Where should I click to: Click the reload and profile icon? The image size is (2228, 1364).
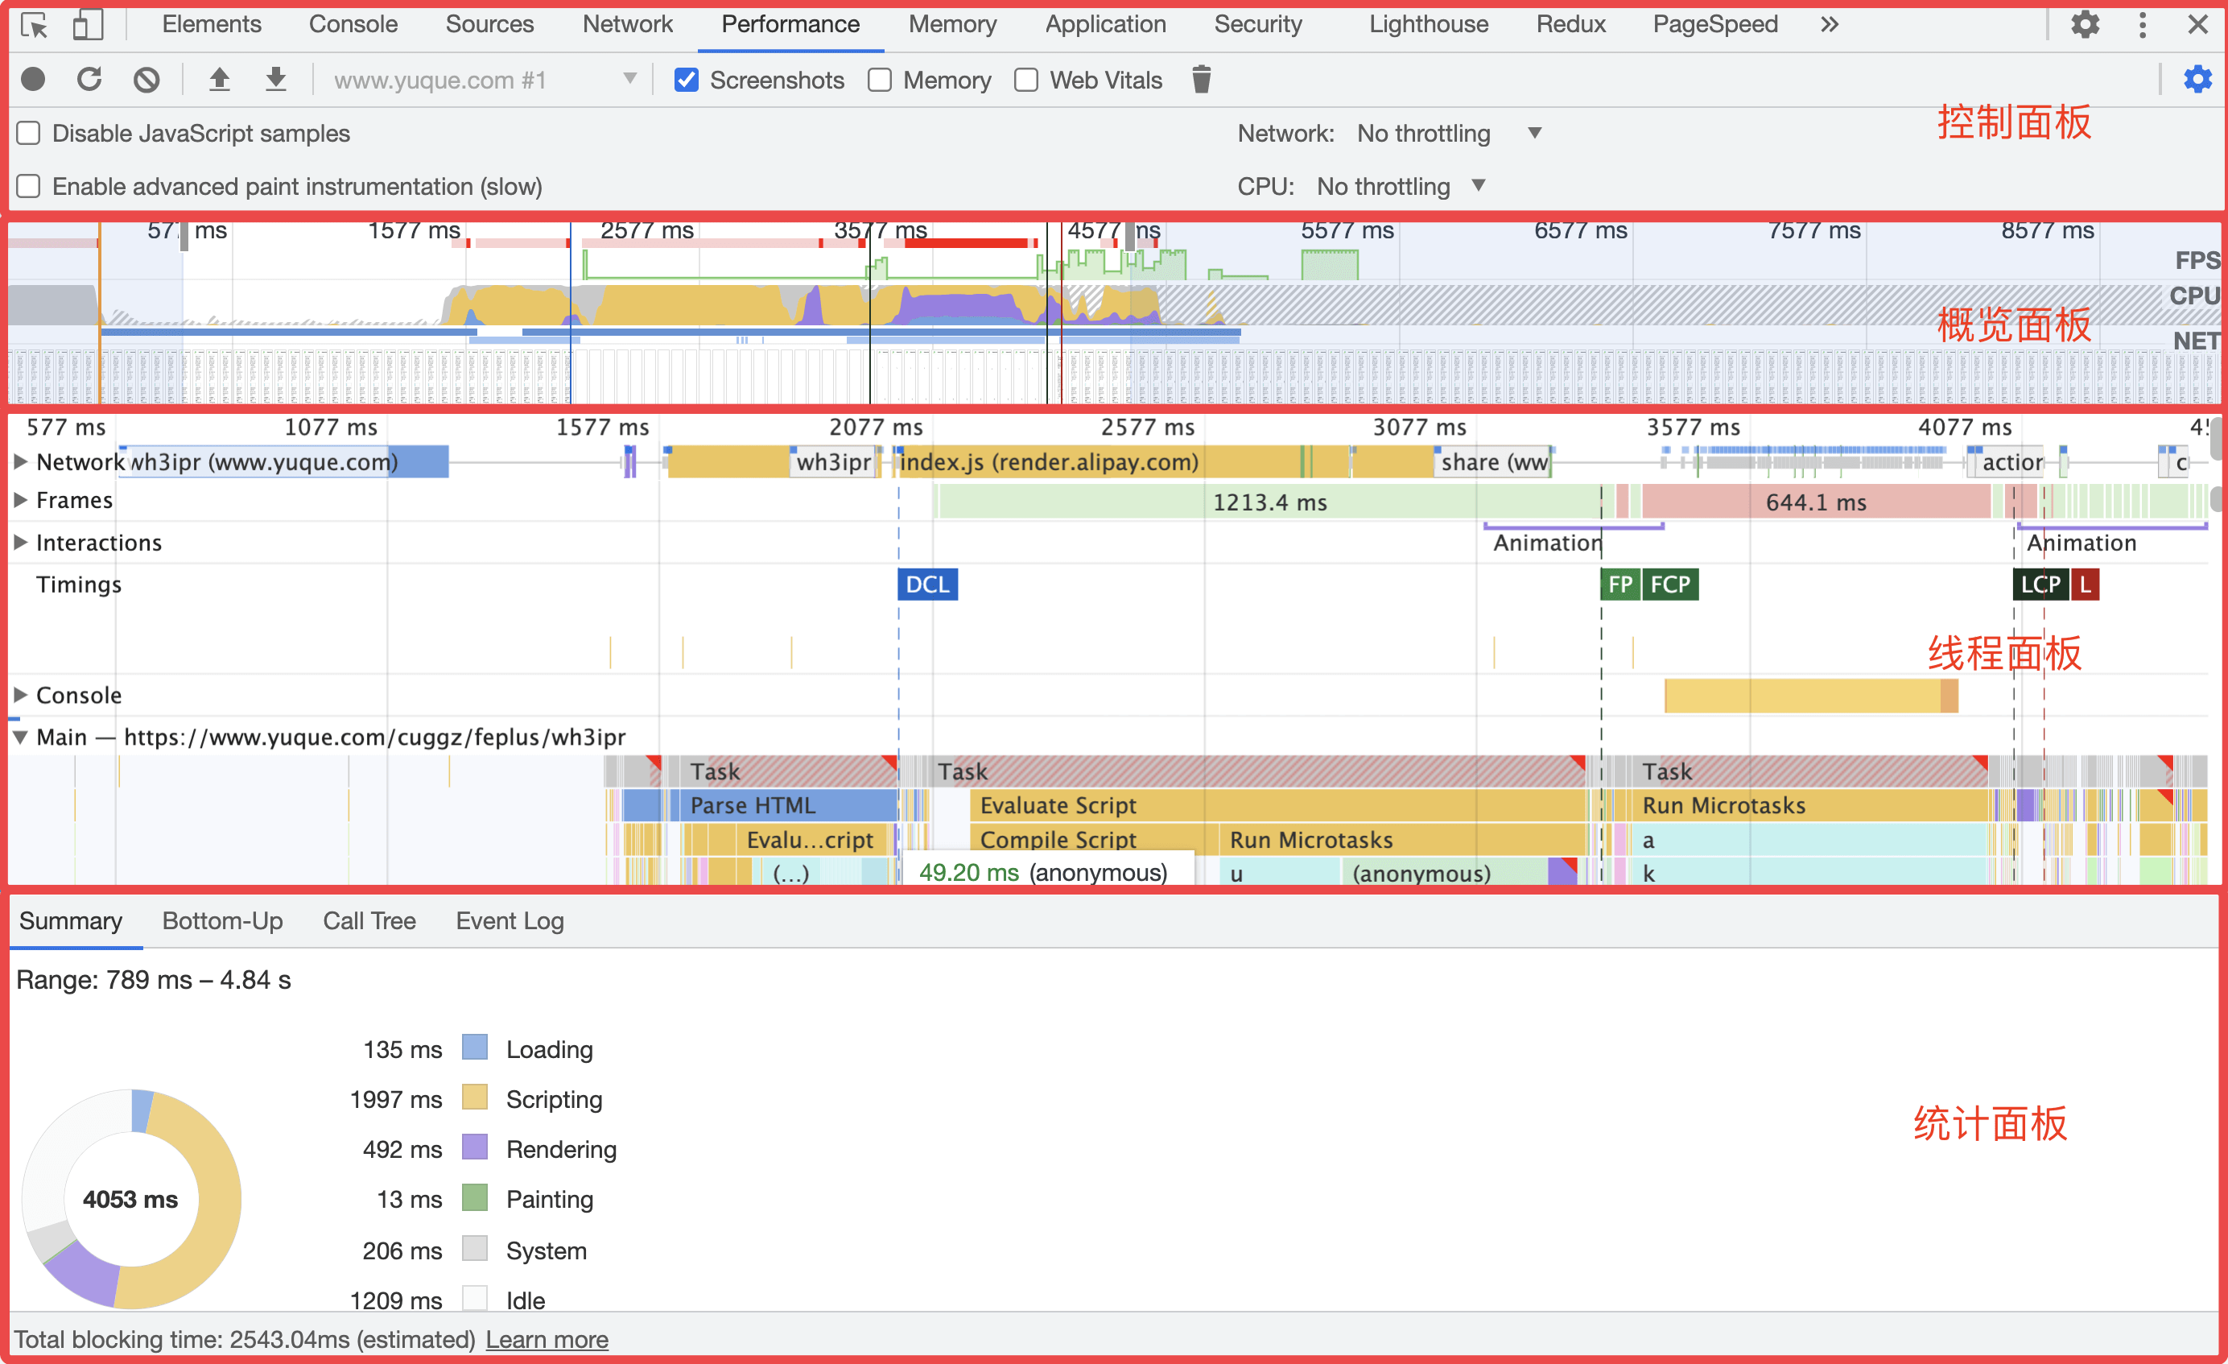pos(89,80)
